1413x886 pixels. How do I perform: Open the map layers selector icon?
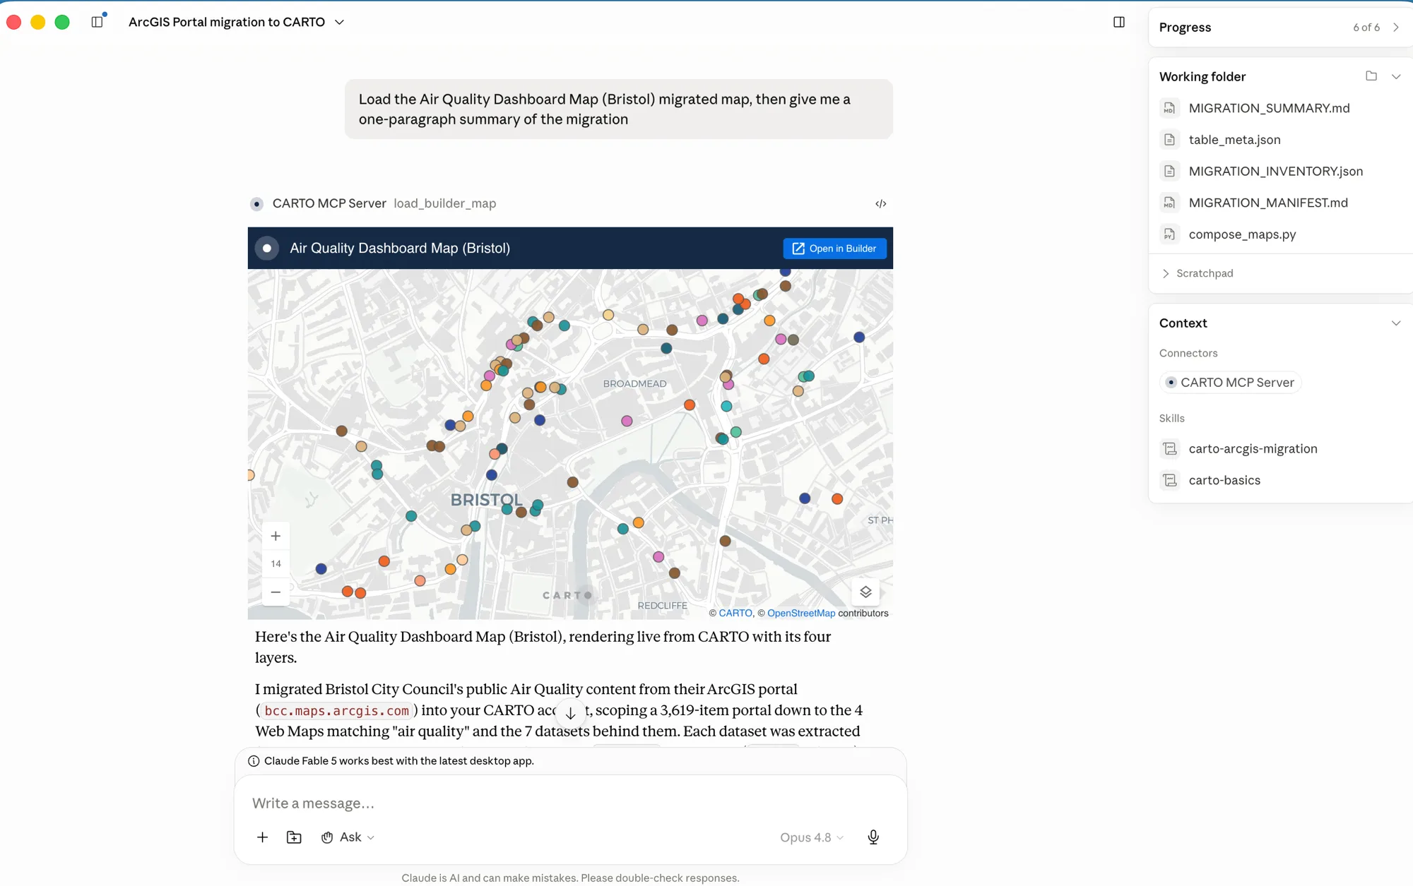[x=865, y=592]
